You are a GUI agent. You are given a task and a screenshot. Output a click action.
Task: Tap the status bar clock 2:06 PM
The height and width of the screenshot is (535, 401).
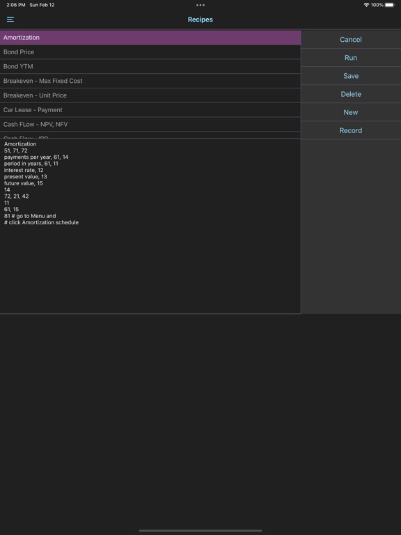pos(16,5)
